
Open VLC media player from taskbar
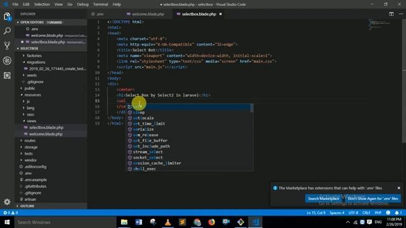pyautogui.click(x=167, y=222)
